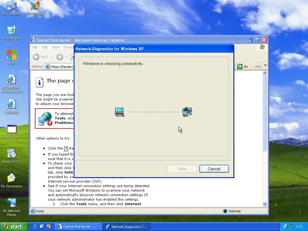
Task: Click the disabled Next button
Action: 182,169
